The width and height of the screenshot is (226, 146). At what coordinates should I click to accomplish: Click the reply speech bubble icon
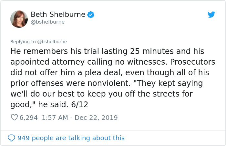(x=11, y=138)
